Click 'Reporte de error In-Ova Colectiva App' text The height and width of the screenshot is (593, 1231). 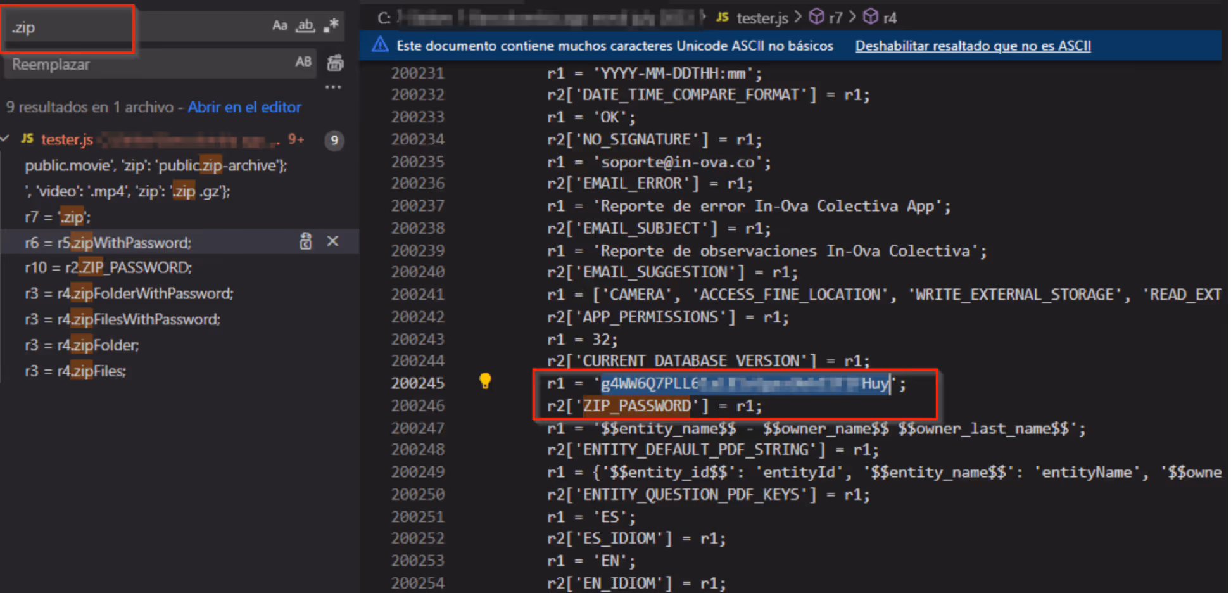click(x=767, y=206)
